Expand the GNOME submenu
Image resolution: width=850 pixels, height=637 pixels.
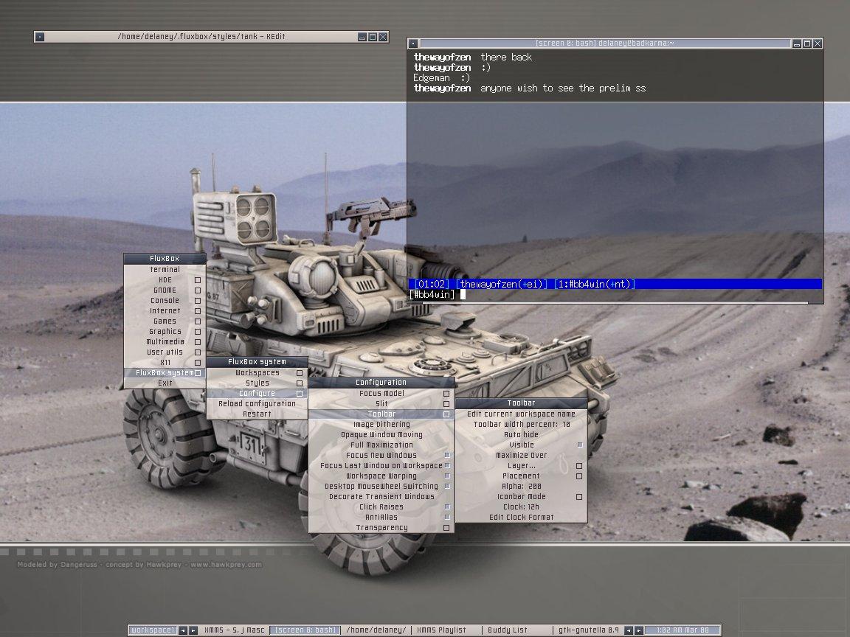165,290
